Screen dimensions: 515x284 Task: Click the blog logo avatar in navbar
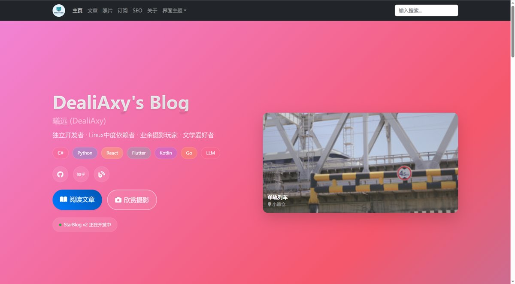59,10
